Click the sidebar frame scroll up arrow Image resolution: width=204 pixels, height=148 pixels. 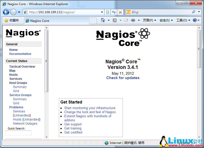click(46, 28)
